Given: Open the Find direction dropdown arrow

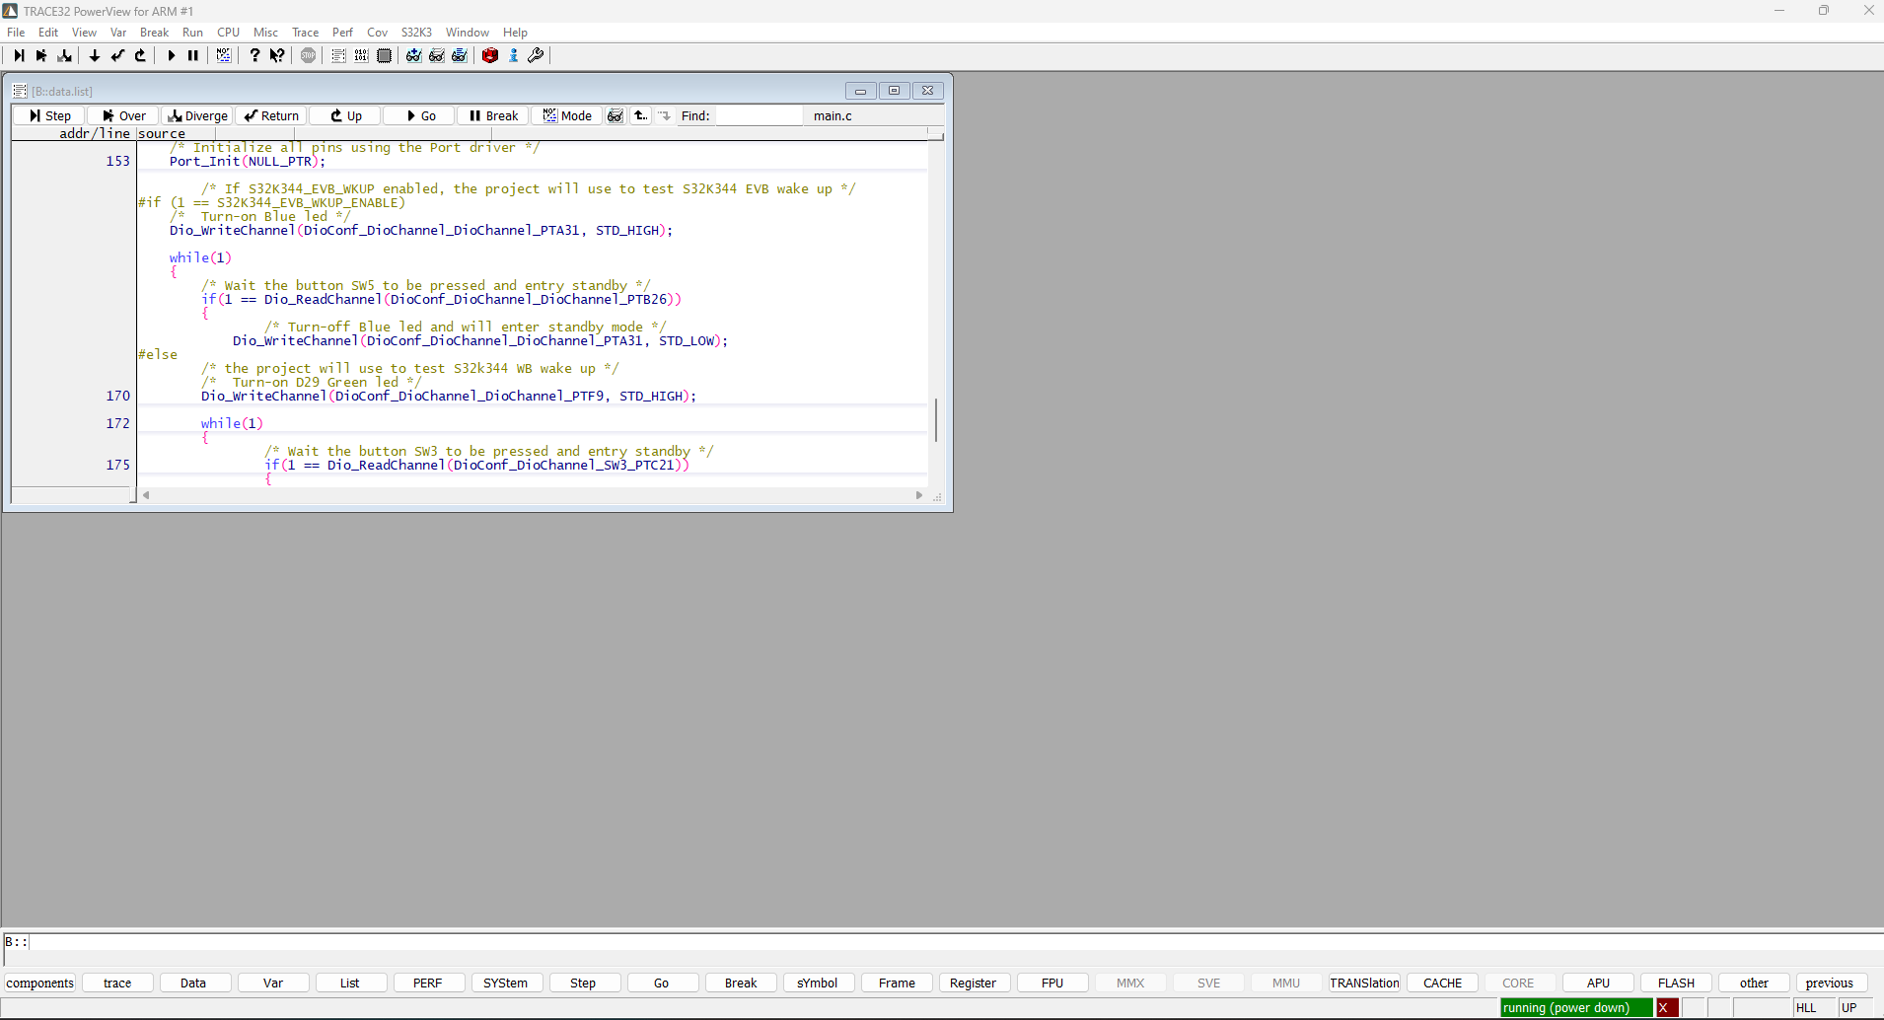Looking at the screenshot, I should 666,115.
